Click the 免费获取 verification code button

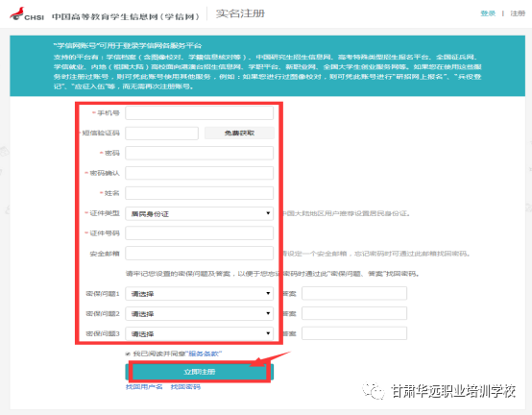[x=239, y=133]
